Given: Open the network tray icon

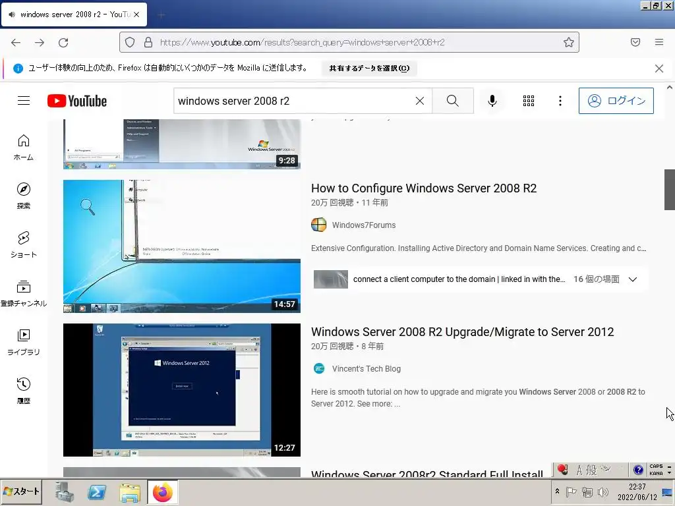Looking at the screenshot, I should (587, 492).
